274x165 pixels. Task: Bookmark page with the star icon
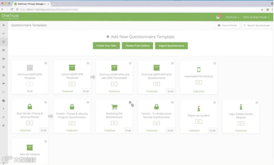click(x=262, y=10)
